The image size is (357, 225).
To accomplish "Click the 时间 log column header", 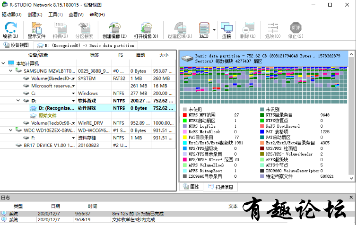I will [x=92, y=207].
